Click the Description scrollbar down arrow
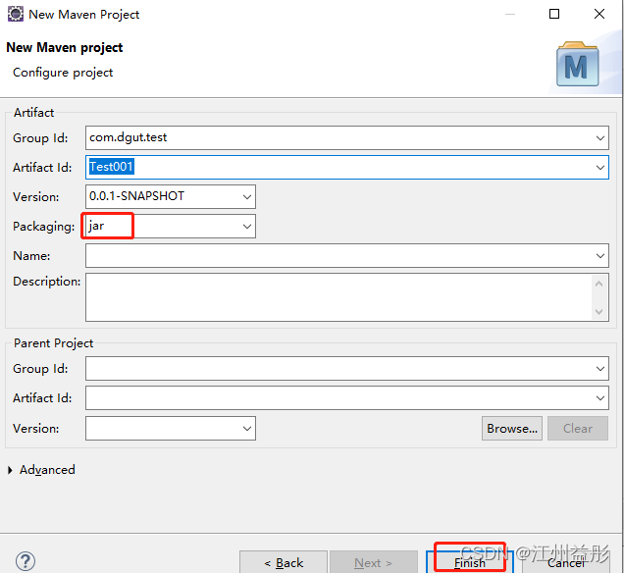The image size is (624, 573). pos(598,312)
